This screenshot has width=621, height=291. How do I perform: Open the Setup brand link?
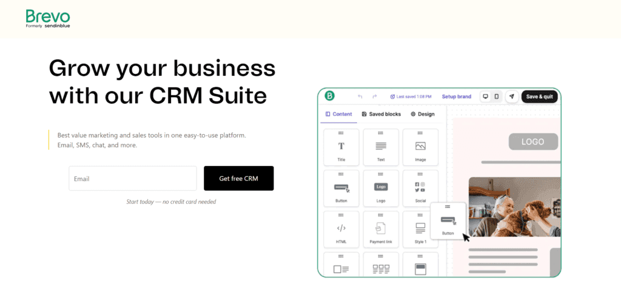point(457,96)
